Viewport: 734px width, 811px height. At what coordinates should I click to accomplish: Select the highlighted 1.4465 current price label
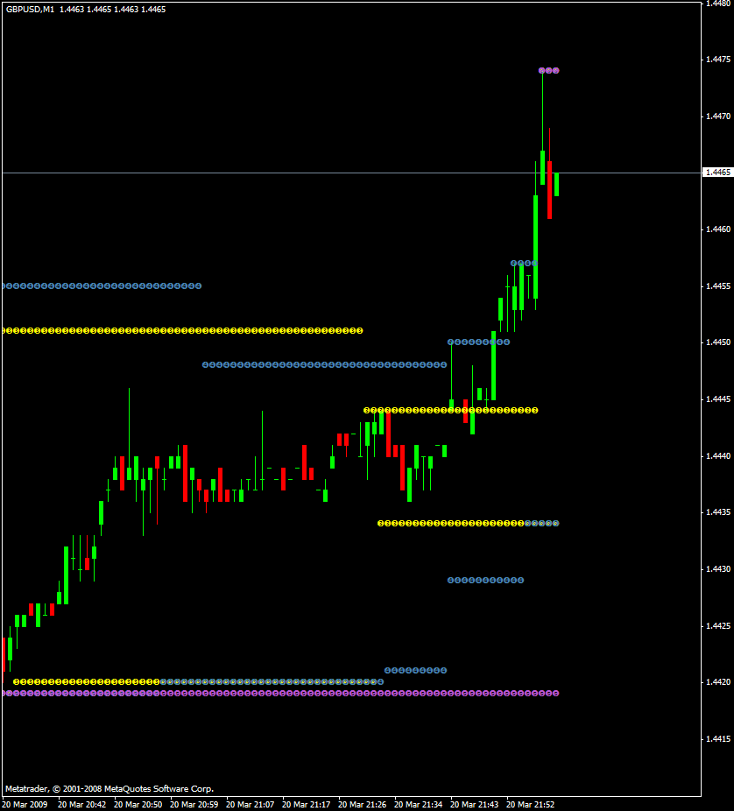tap(718, 173)
